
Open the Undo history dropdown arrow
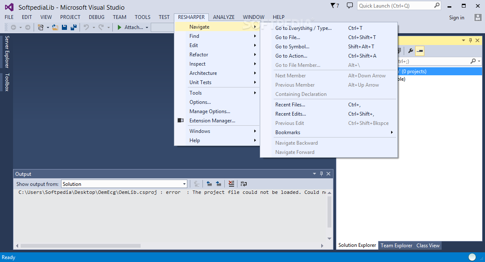point(94,27)
